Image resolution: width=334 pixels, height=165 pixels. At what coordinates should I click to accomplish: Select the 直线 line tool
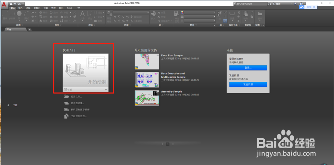click(x=5, y=15)
